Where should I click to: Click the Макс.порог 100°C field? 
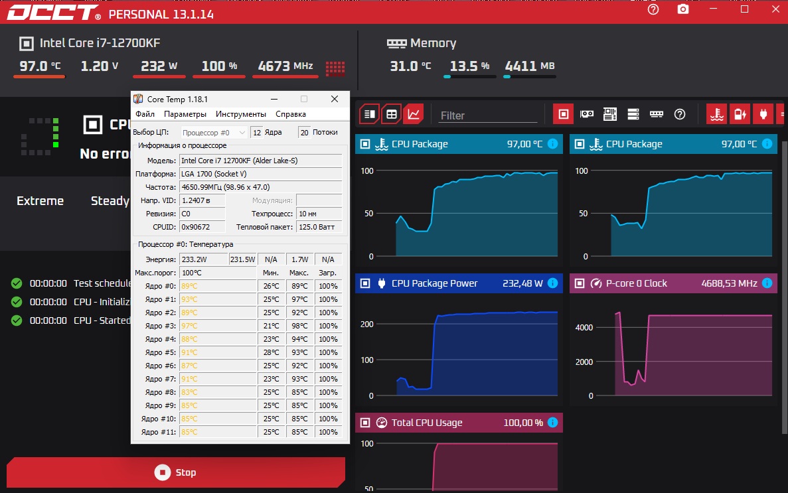(x=218, y=273)
